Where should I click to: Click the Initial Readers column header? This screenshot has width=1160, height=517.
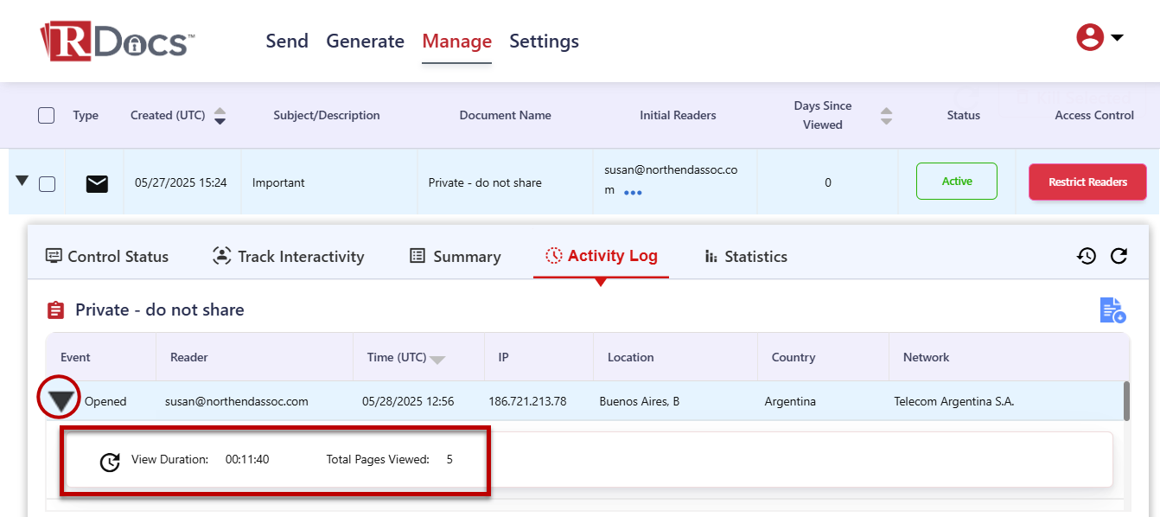coord(678,115)
